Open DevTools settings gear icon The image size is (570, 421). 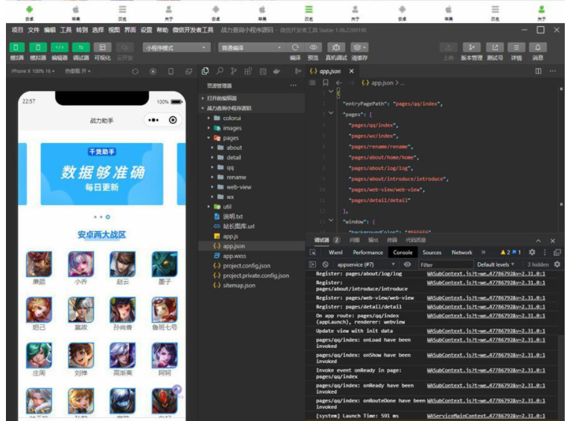(x=531, y=253)
